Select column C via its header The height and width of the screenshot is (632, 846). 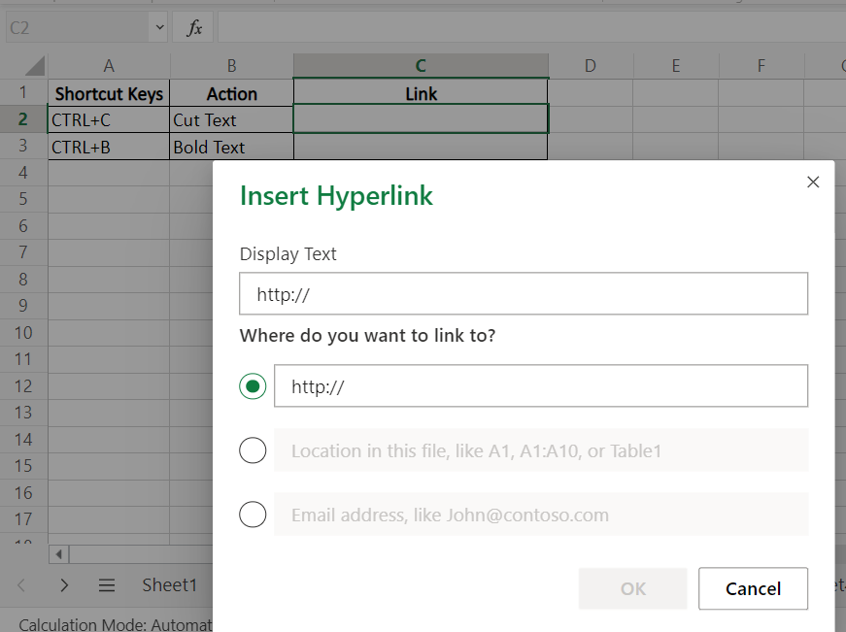click(x=420, y=65)
